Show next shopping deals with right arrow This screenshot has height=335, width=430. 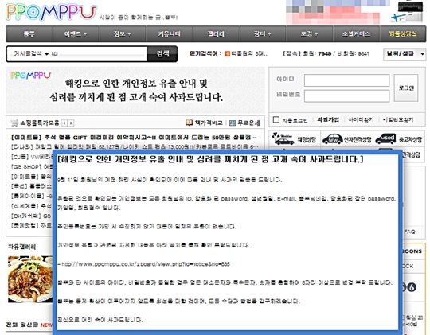pyautogui.click(x=71, y=123)
